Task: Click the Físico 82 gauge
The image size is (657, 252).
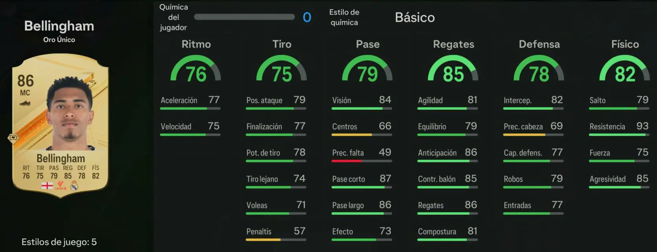Action: (625, 69)
